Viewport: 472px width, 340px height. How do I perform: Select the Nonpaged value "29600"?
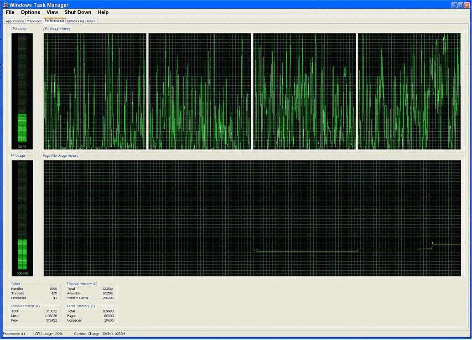109,320
